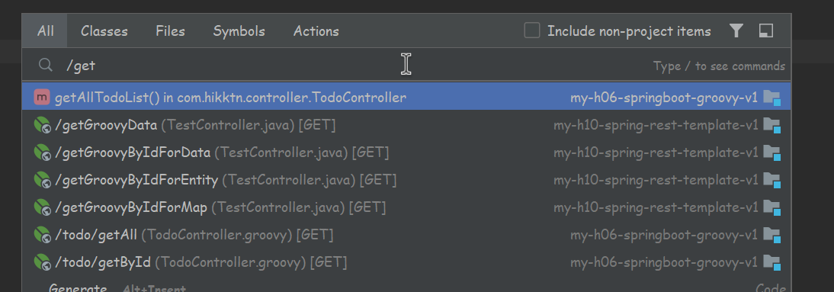Image resolution: width=834 pixels, height=292 pixels.
Task: Click the open in tool window icon
Action: (x=766, y=30)
